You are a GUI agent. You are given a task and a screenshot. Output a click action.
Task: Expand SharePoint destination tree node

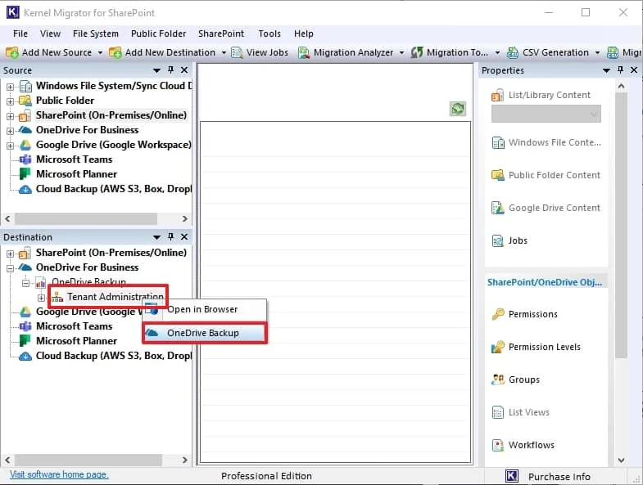10,254
